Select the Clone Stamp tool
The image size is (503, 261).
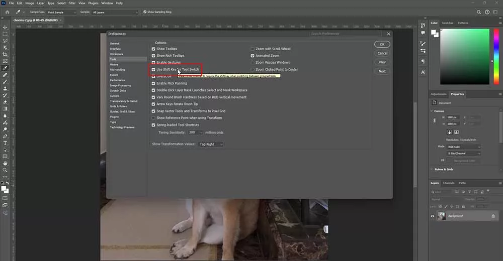pos(5,88)
